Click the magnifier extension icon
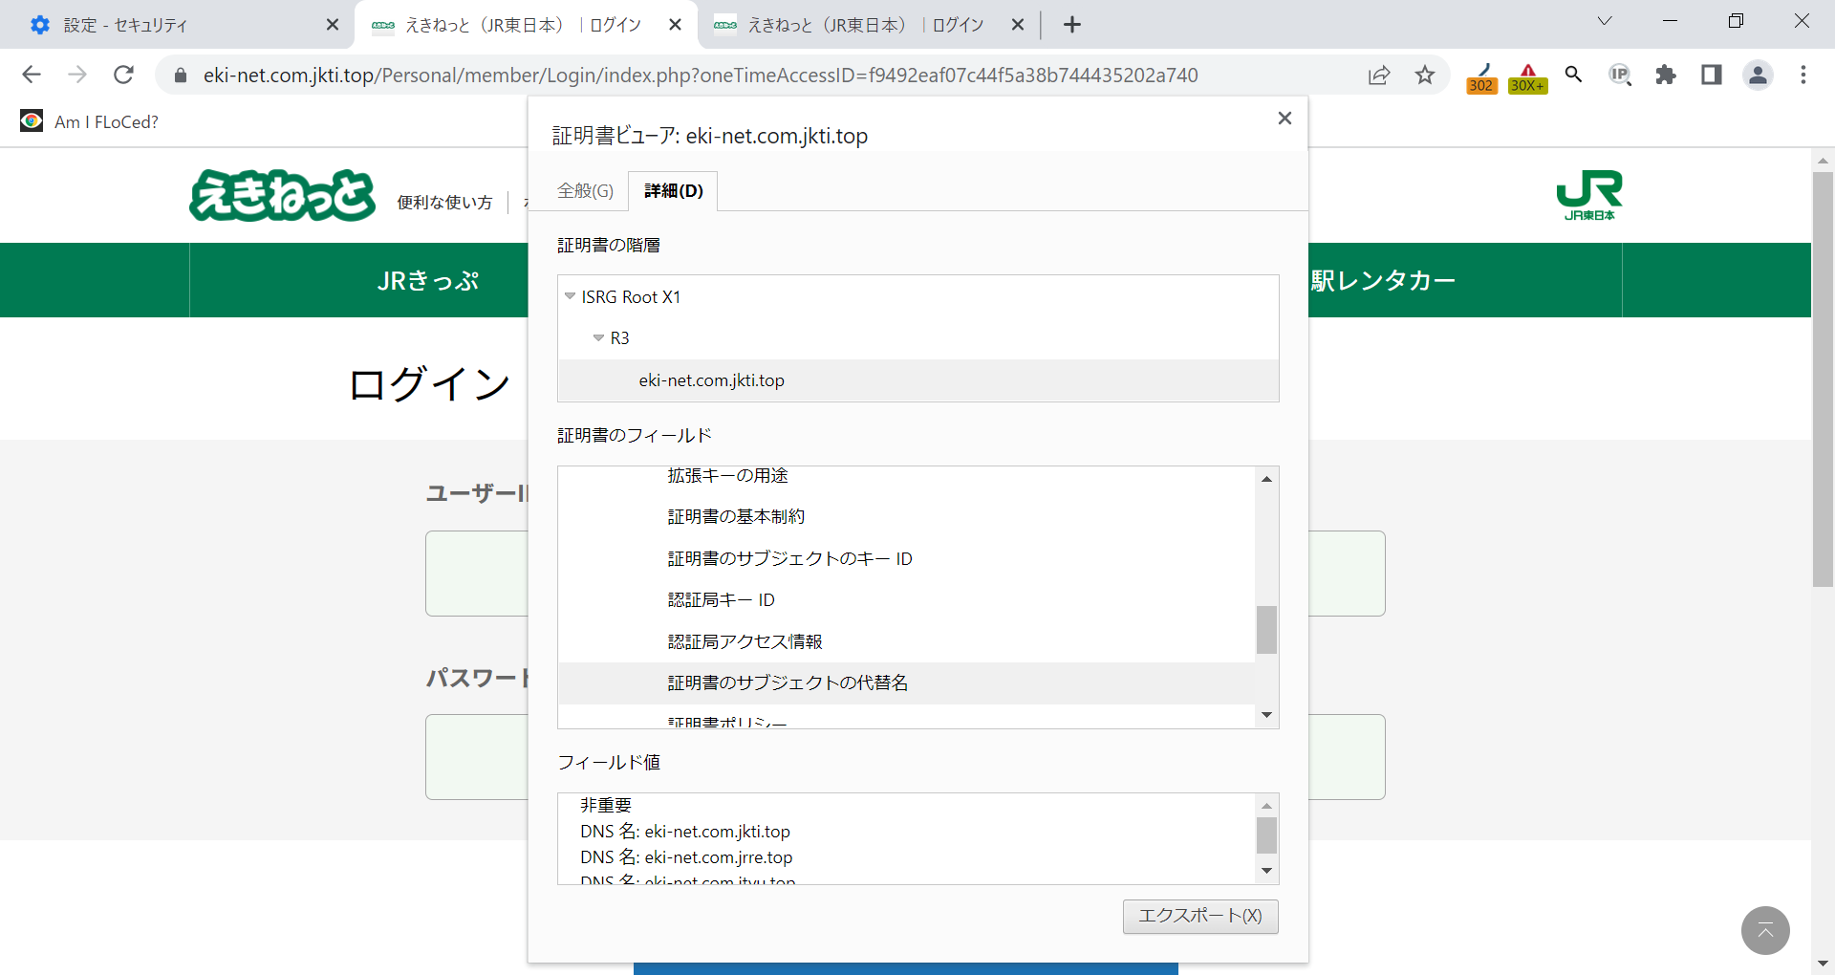1835x975 pixels. (1573, 75)
